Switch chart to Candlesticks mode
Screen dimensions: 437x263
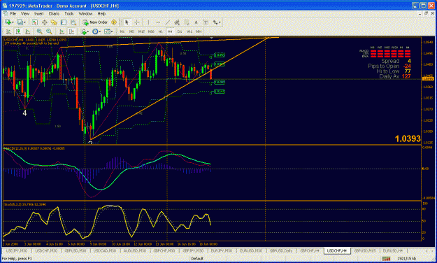[x=18, y=31]
